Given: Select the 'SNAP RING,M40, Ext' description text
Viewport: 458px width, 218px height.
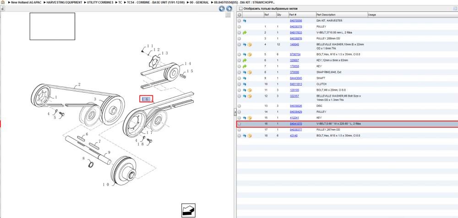Looking at the screenshot, I should click(x=327, y=72).
